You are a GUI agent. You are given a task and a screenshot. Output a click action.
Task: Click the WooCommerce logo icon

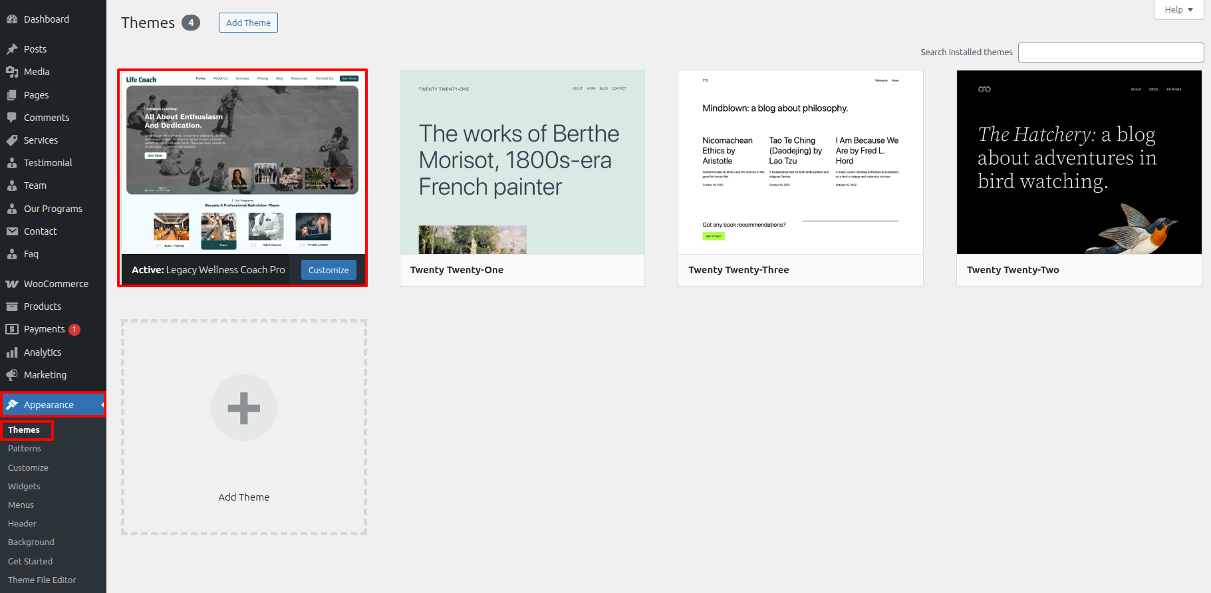(x=12, y=284)
